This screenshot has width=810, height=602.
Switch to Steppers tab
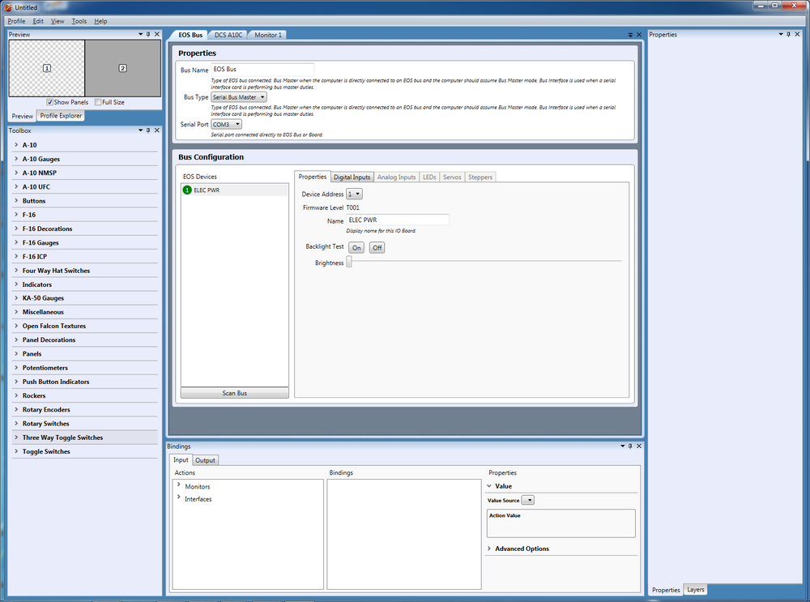[480, 177]
